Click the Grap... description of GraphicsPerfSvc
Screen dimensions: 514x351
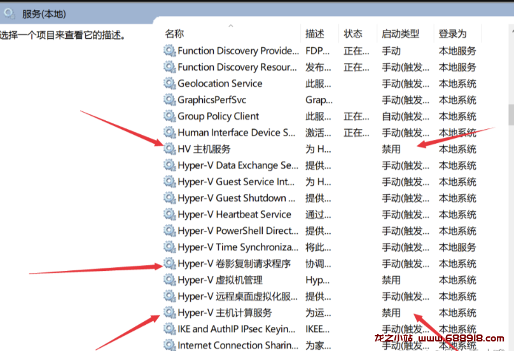(319, 100)
